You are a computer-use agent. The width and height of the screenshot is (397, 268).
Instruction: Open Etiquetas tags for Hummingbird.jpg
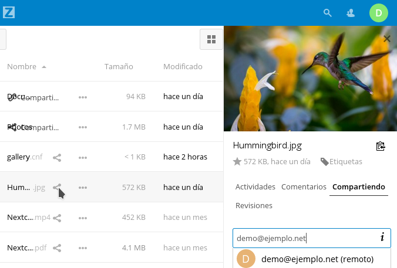point(341,161)
